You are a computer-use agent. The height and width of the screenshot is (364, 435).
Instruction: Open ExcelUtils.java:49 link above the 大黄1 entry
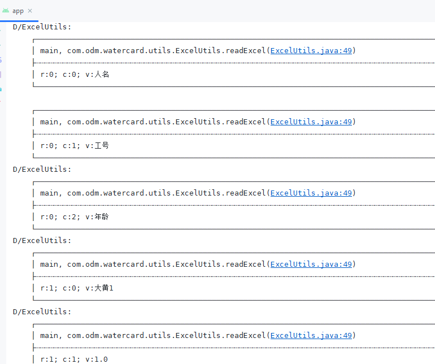pos(311,264)
